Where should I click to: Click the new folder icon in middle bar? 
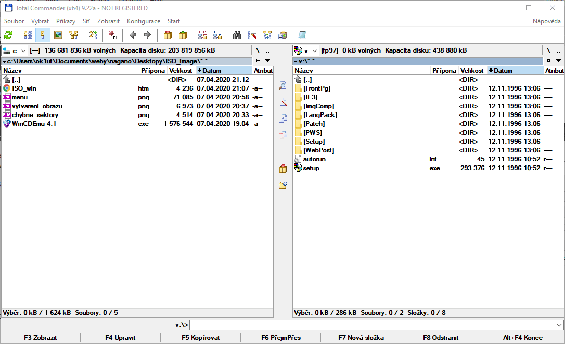click(283, 185)
